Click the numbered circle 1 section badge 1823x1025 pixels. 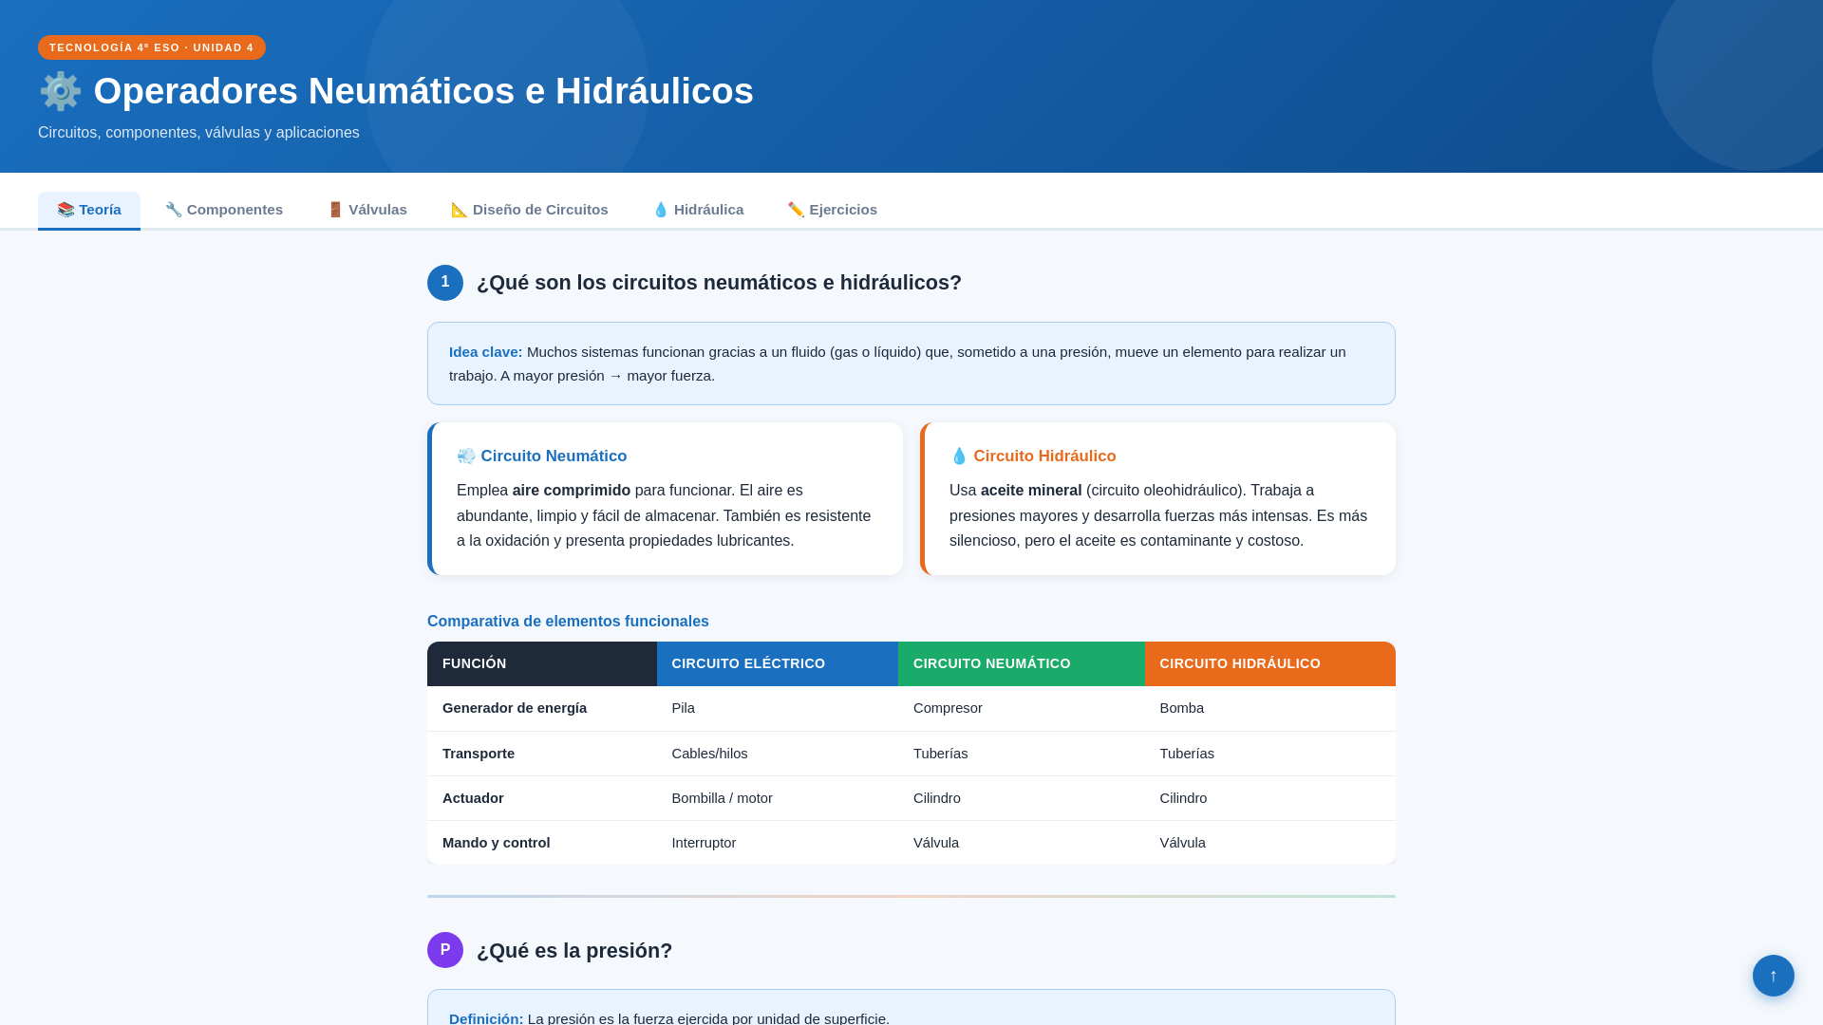(x=445, y=283)
